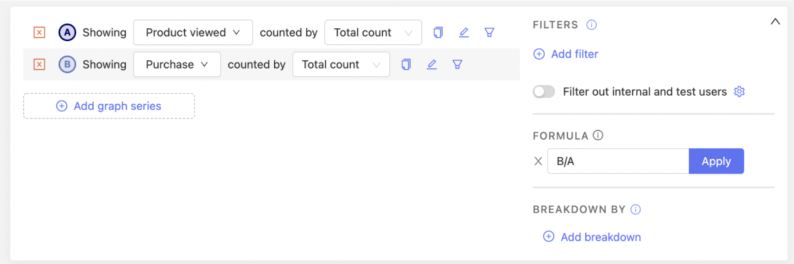Rename series A with the pencil icon
Screen dimensions: 794x264
point(463,33)
